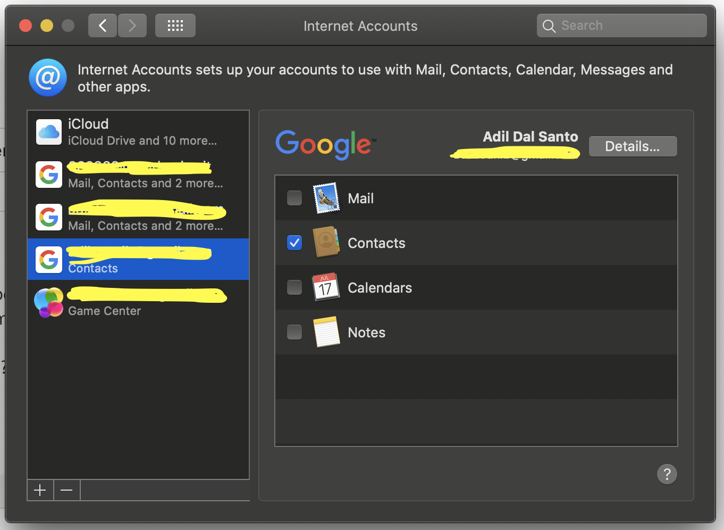Enable the Notes checkbox

point(294,332)
